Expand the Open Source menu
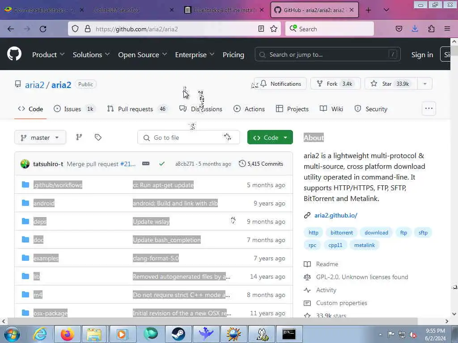The height and width of the screenshot is (343, 458). (x=143, y=54)
